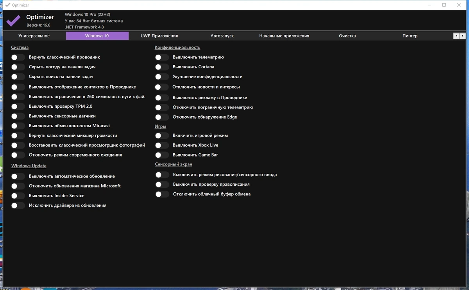The height and width of the screenshot is (290, 469).
Task: Switch 'Отключить облачный буфер обмена'
Action: point(162,194)
